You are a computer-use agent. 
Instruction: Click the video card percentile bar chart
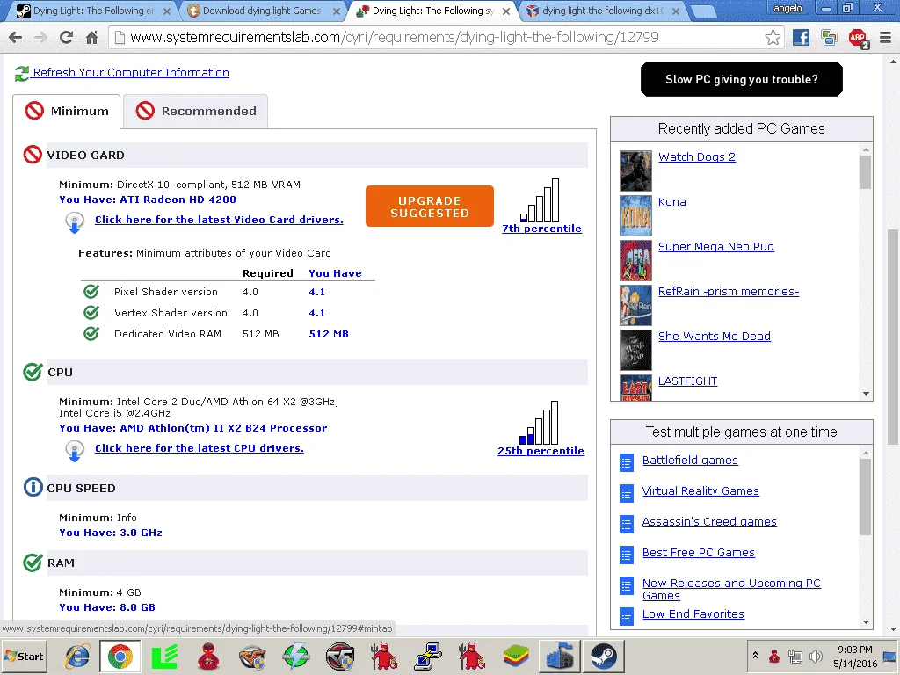pos(540,200)
